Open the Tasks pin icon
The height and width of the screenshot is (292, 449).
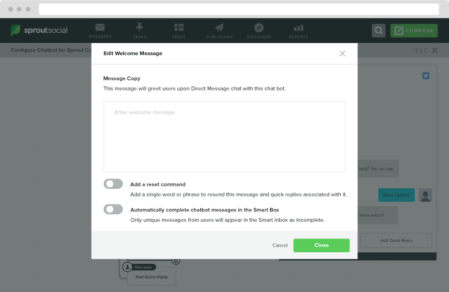pyautogui.click(x=139, y=27)
